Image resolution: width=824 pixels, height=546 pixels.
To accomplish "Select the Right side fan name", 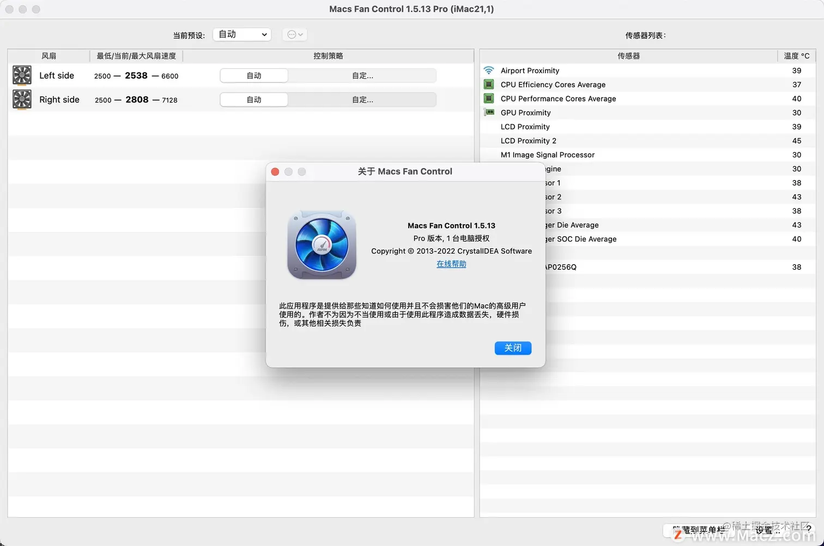I will tap(59, 100).
